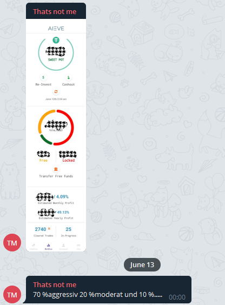Screen dimensions: 225x305
Task: Click the Transfer Free Funds bank icon
Action: [56, 169]
